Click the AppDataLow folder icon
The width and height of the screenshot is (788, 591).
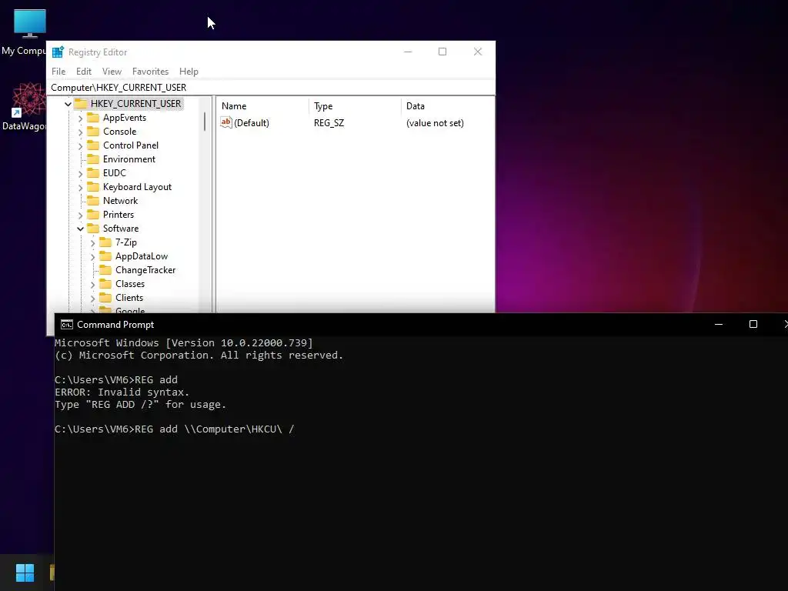(105, 256)
